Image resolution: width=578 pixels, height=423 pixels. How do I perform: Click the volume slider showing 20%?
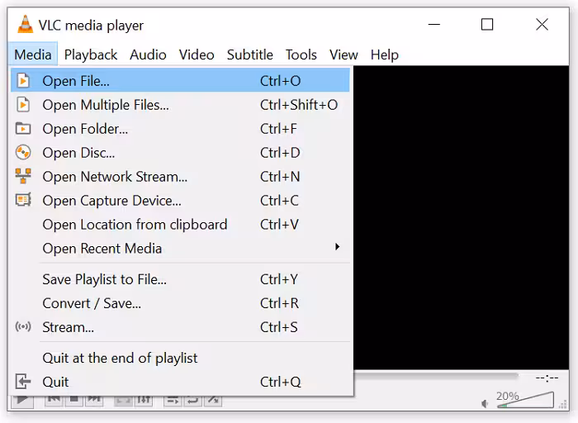525,400
